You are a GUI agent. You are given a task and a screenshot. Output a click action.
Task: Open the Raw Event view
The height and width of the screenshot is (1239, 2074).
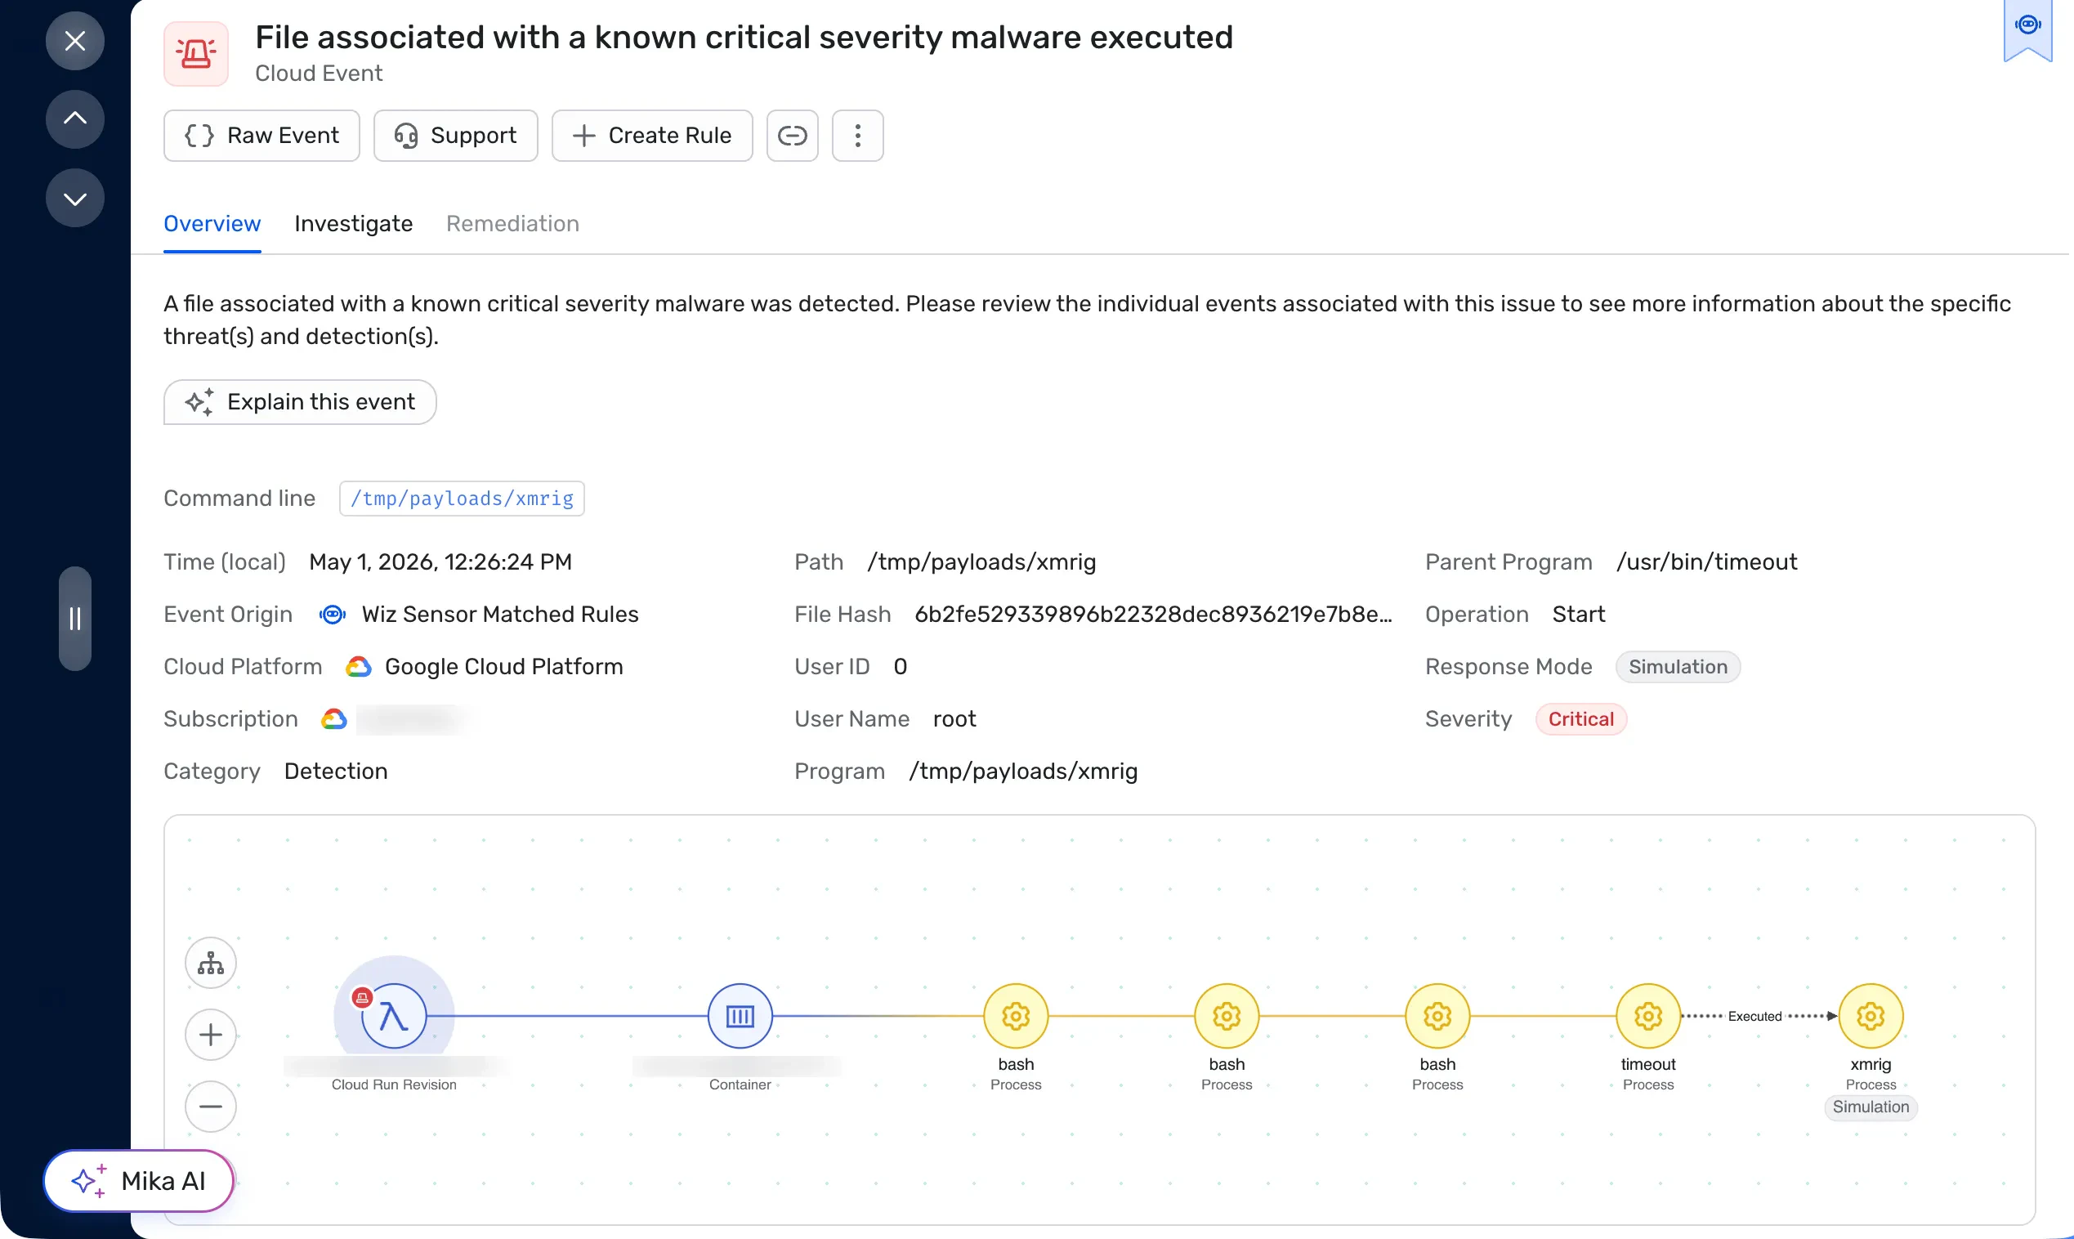(261, 135)
